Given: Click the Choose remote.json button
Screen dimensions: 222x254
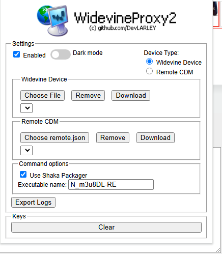Looking at the screenshot, I should [54, 137].
